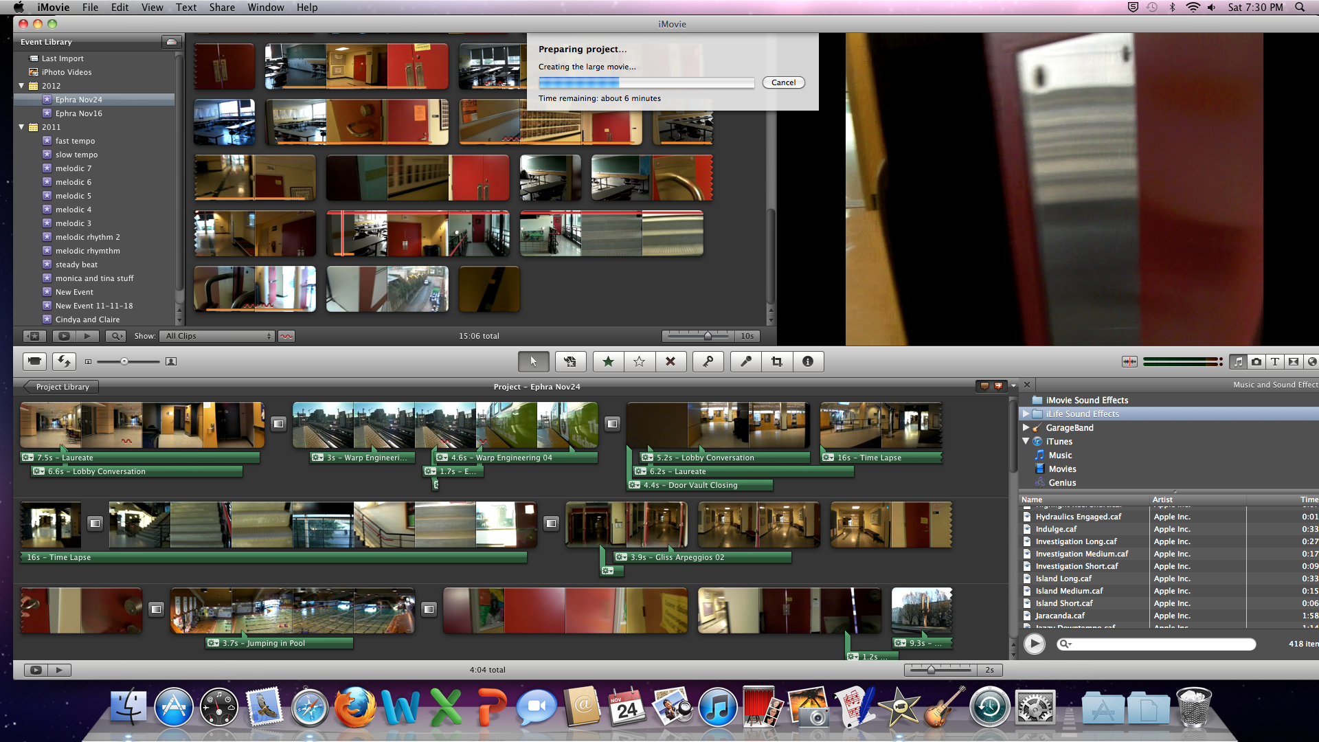1319x742 pixels.
Task: Select the arrow selection tool
Action: 533,361
